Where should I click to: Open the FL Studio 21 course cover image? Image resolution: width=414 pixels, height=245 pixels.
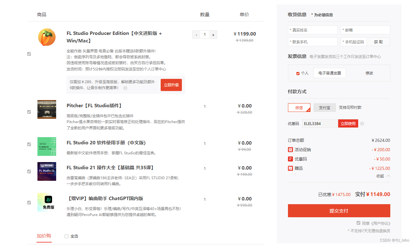pyautogui.click(x=47, y=171)
